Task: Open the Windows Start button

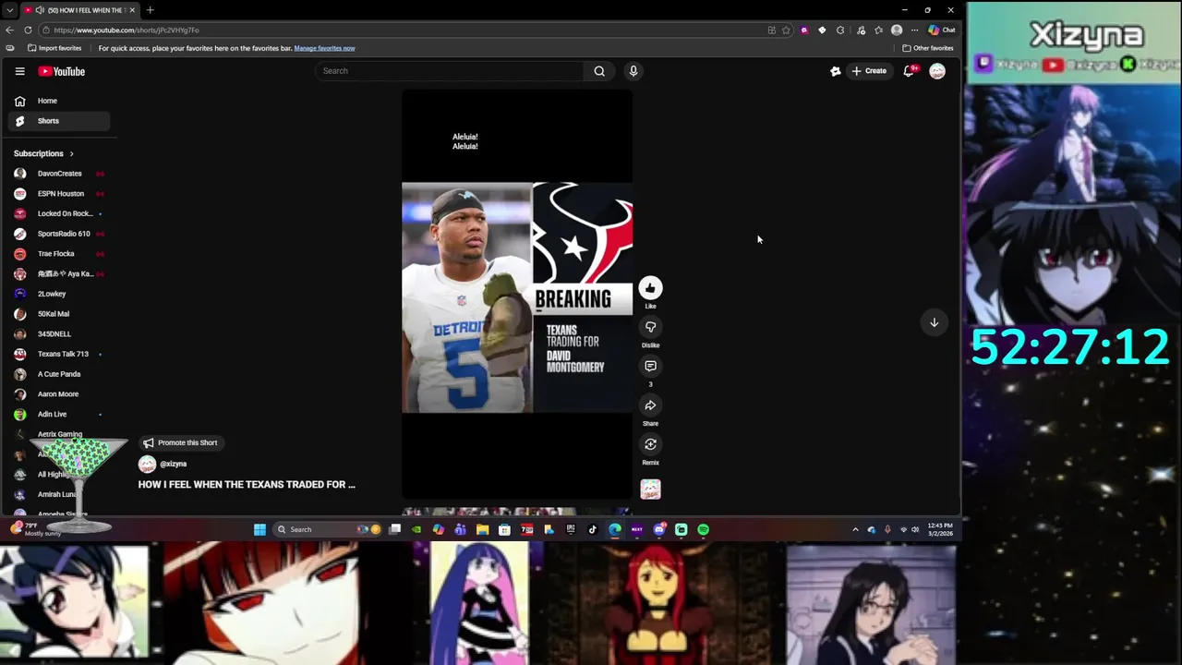Action: click(259, 529)
